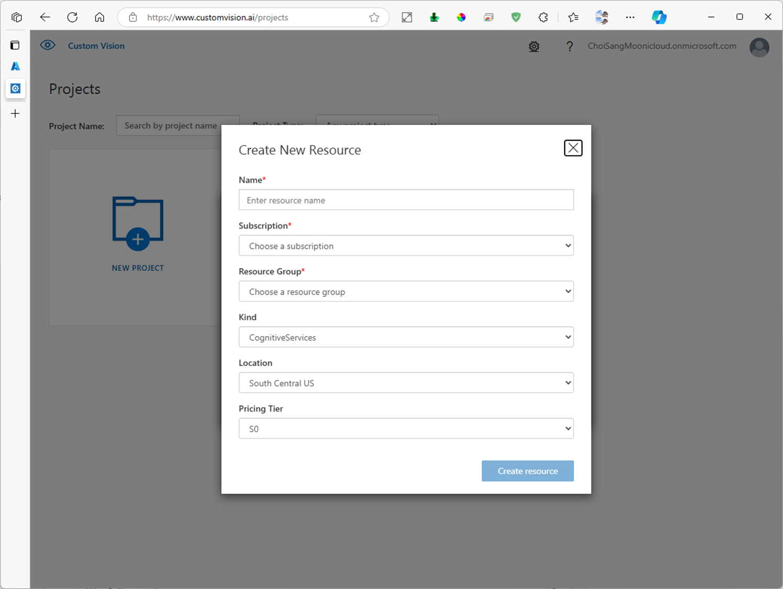Click the browser profile picture icon
783x589 pixels.
tap(602, 17)
